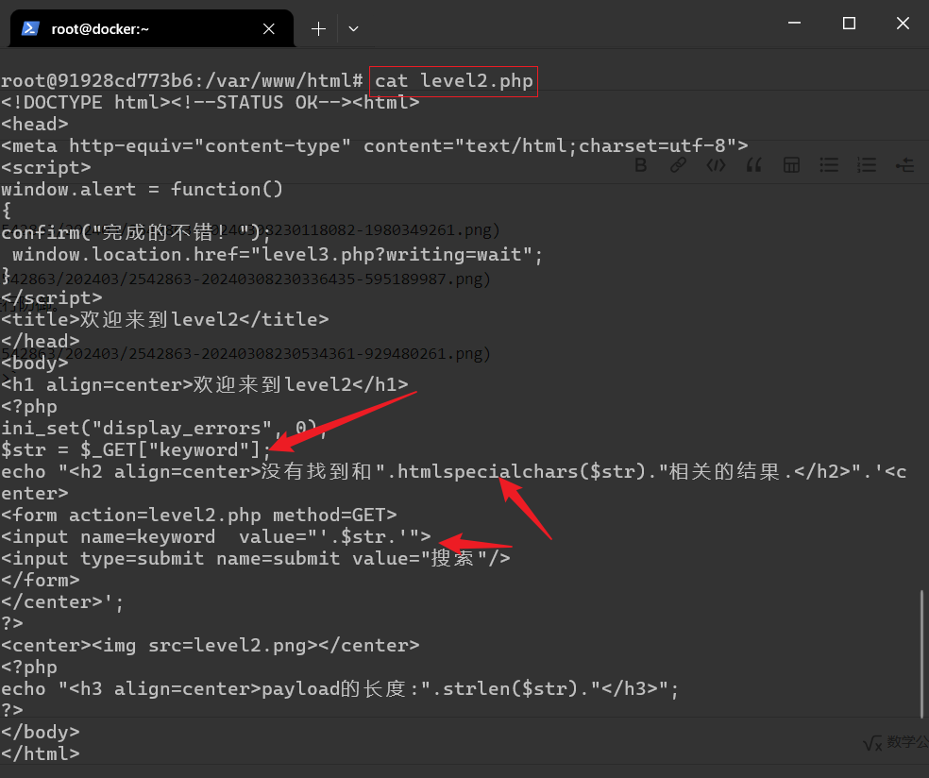Click the '<title>欢迎来到level2</title>' line
The width and height of the screenshot is (929, 778).
(x=164, y=319)
